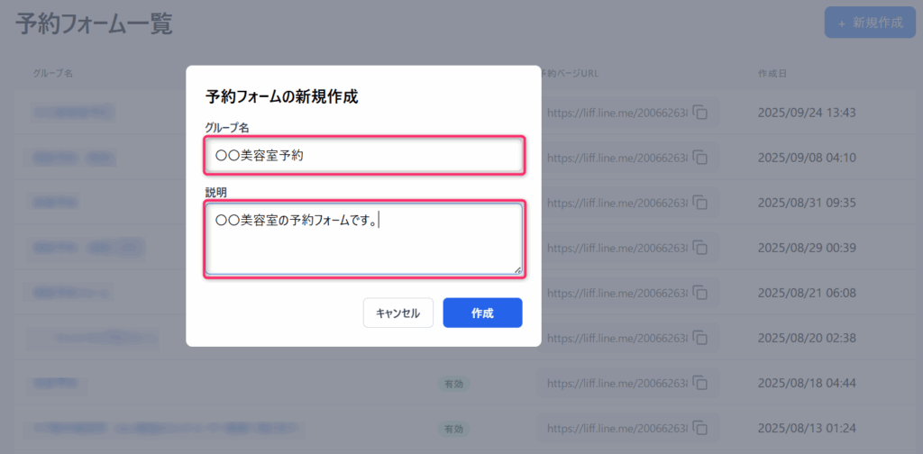Click the 有効 badge in the 2025/08/13 row

(x=452, y=428)
